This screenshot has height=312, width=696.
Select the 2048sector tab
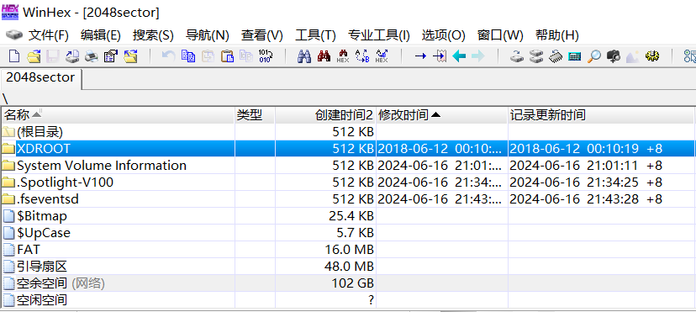tap(41, 77)
